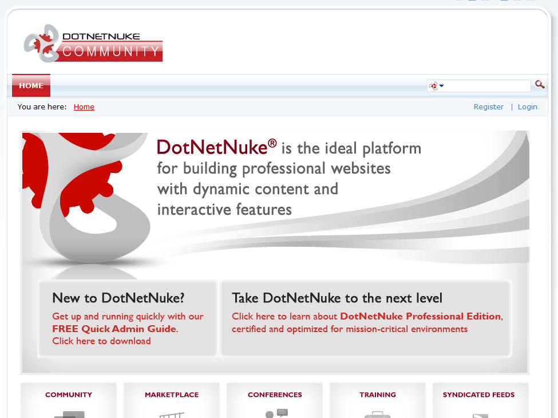This screenshot has width=558, height=418.
Task: Click 'Take DotNetNuke to the next level' heading
Action: point(337,298)
